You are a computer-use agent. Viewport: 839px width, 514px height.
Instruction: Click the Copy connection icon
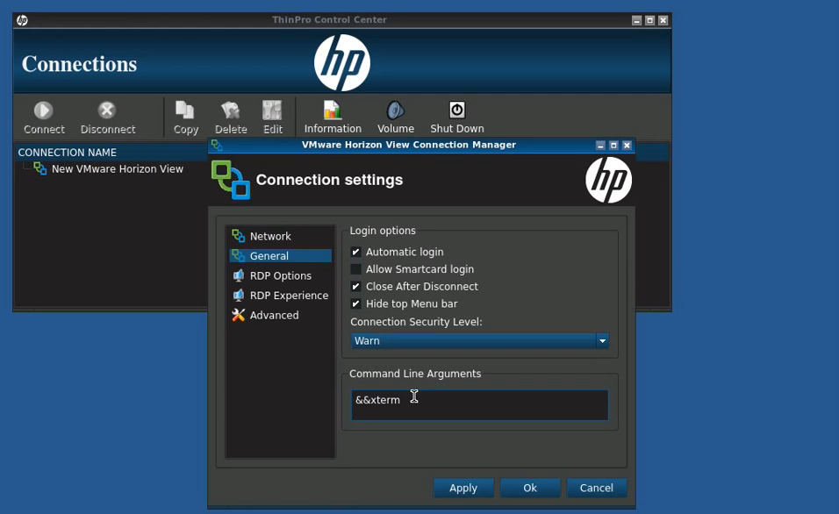click(185, 111)
